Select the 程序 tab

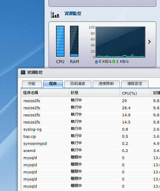(53, 84)
